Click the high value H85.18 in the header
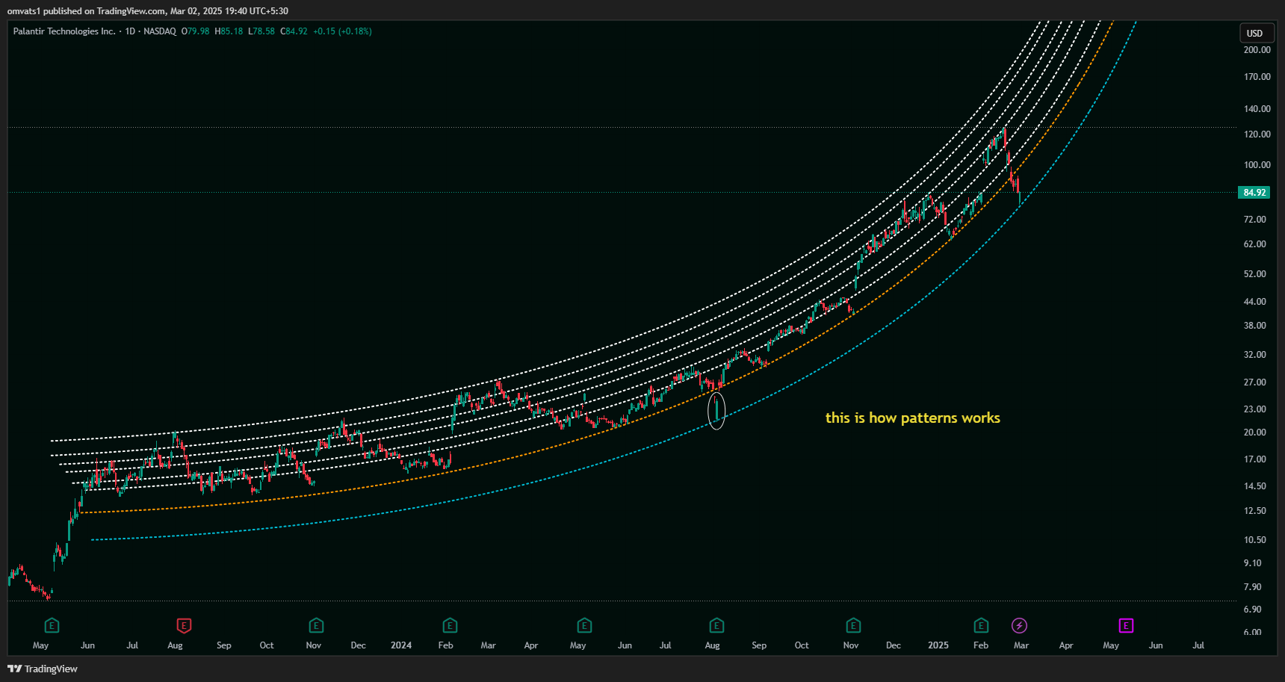The width and height of the screenshot is (1285, 682). 229,31
